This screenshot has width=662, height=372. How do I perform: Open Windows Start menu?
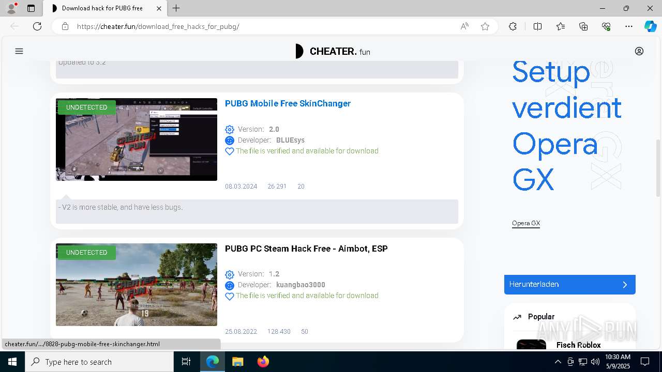tap(12, 362)
